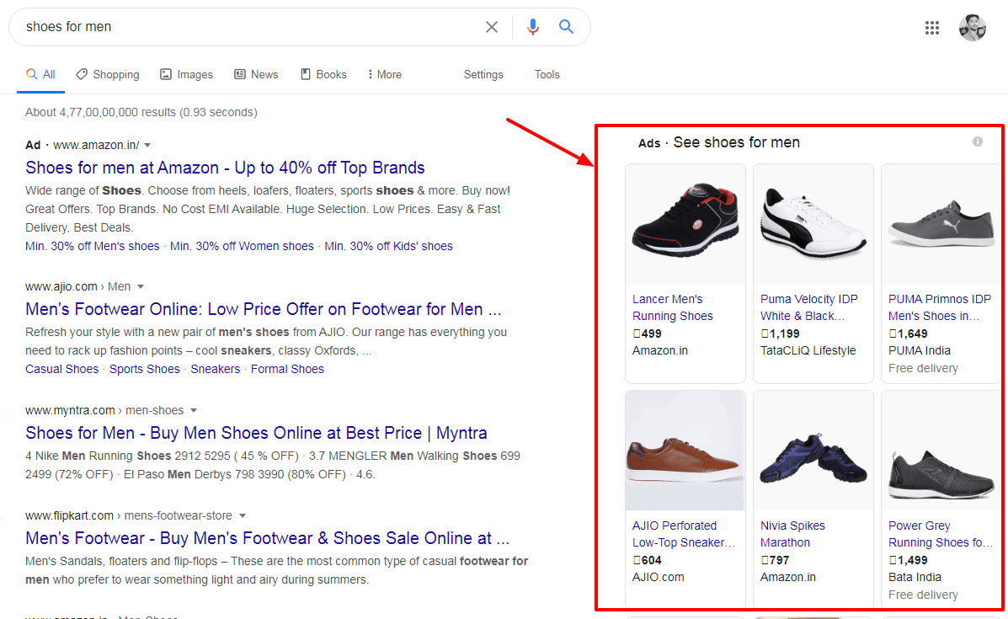
Task: Open the Flipkart 'Men's Footwear' result
Action: click(268, 539)
